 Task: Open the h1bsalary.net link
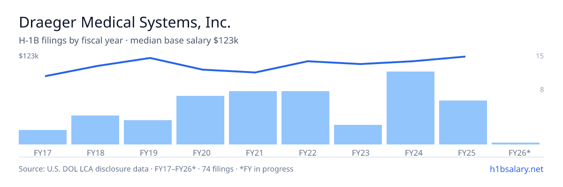(x=516, y=169)
